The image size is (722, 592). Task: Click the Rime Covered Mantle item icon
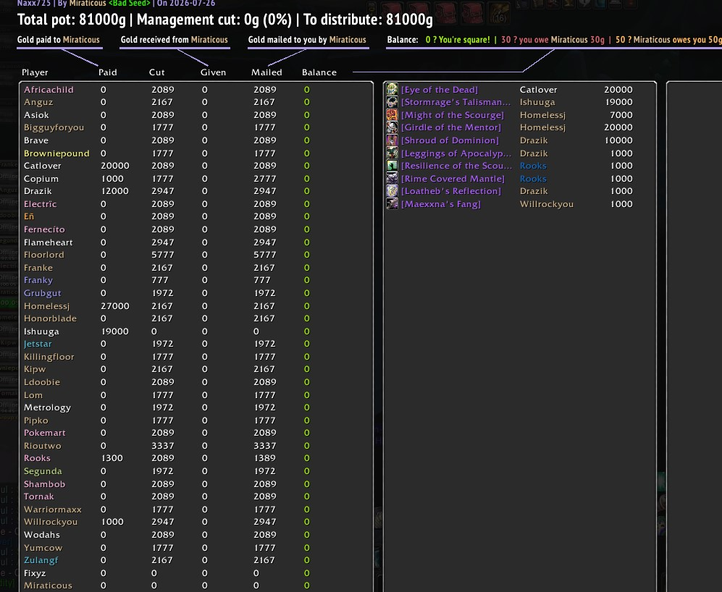[392, 178]
